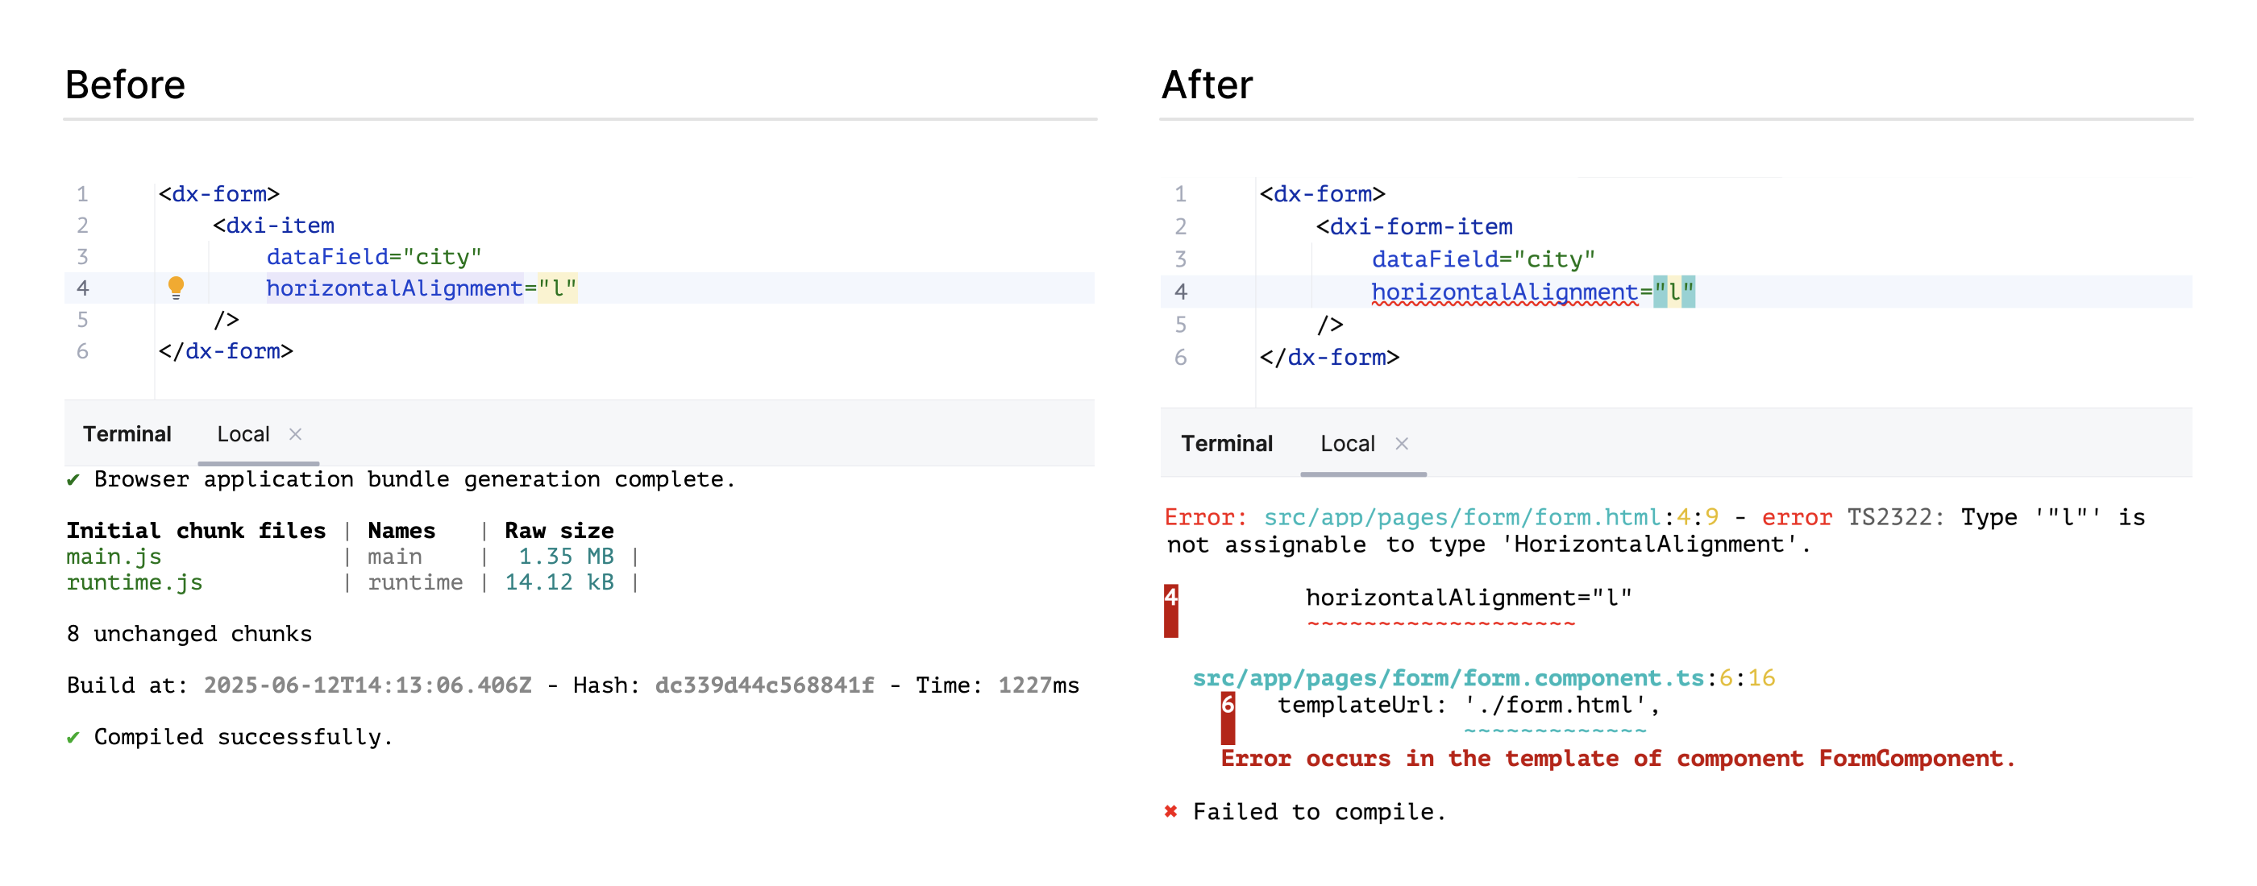Click the 1.35 MB raw size value

click(x=566, y=557)
